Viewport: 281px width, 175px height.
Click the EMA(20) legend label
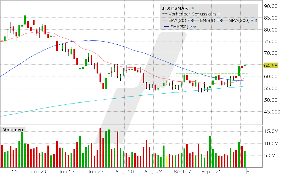tap(177, 20)
